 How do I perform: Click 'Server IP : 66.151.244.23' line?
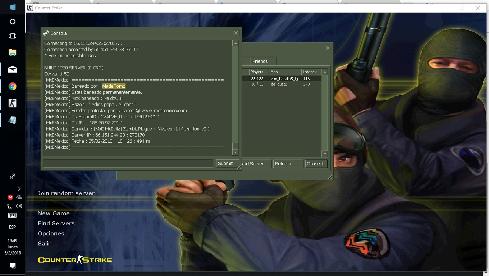coord(95,135)
